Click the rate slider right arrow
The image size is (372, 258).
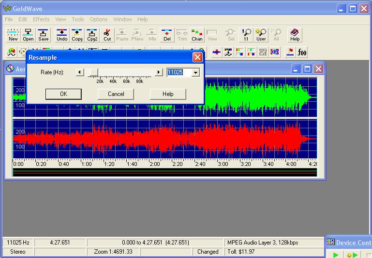point(158,72)
